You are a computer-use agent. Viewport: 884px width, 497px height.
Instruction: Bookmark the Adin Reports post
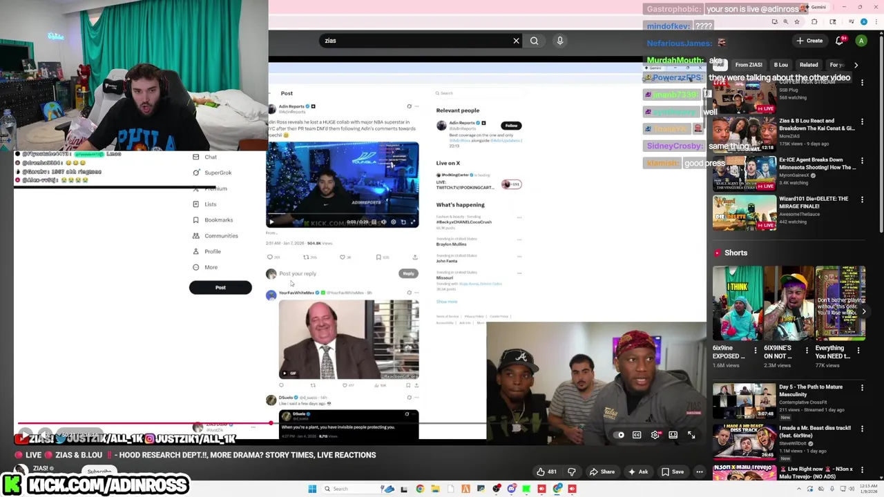tap(378, 257)
